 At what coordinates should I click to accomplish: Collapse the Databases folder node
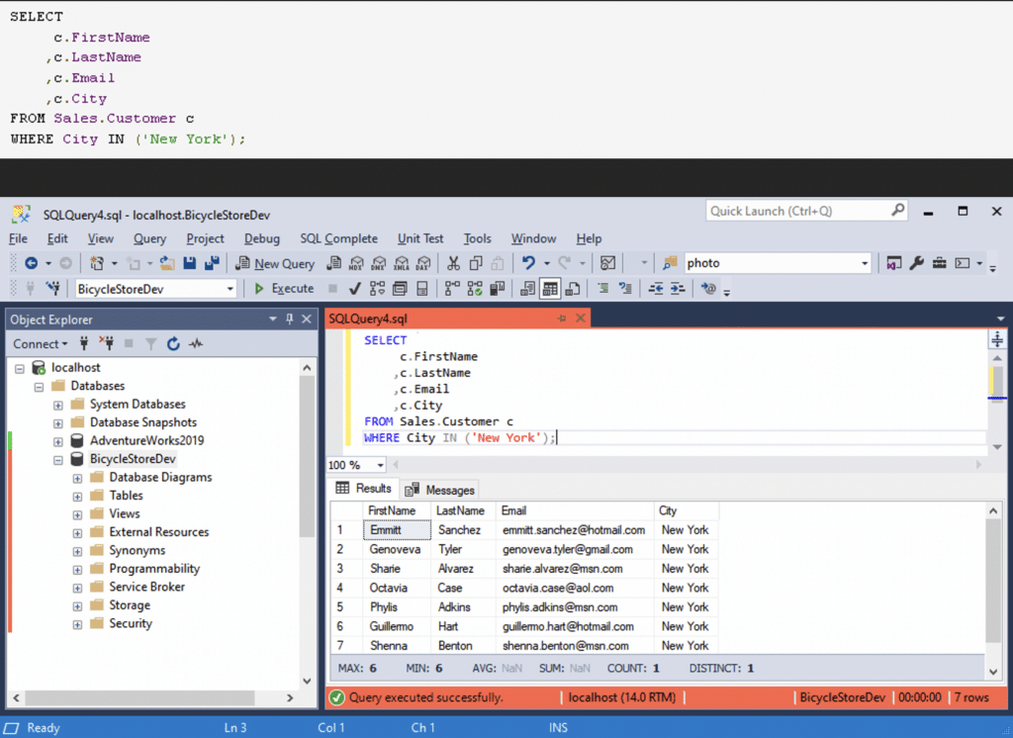[39, 387]
